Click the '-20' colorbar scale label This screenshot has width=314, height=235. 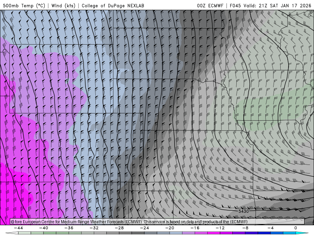click(x=170, y=228)
